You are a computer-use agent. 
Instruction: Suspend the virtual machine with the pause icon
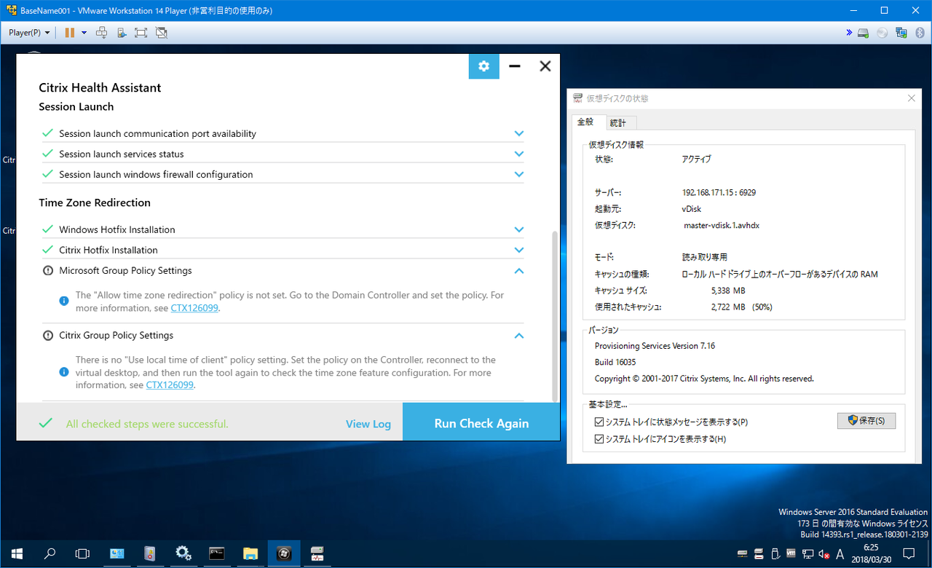point(69,32)
